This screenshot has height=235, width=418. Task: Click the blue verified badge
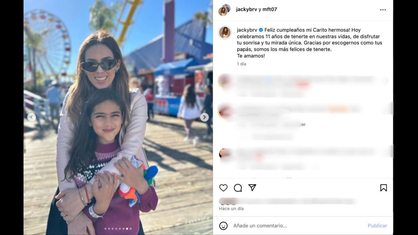261,30
